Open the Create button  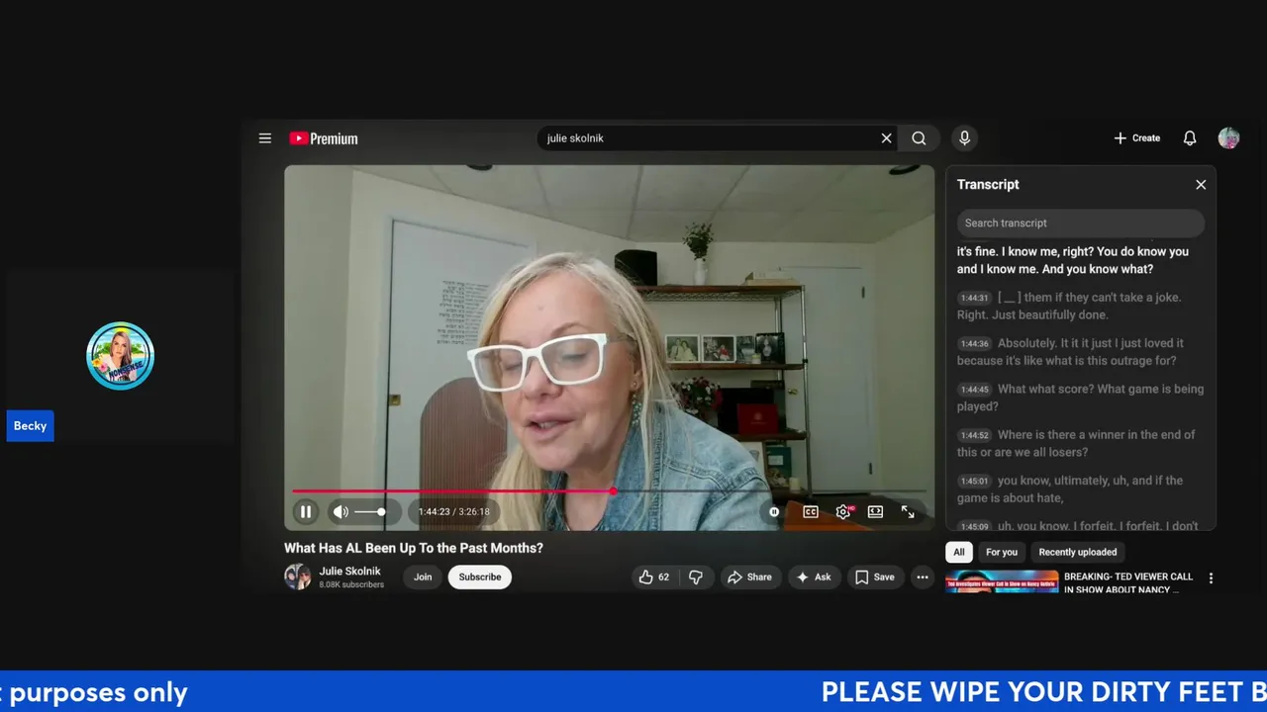[1136, 138]
